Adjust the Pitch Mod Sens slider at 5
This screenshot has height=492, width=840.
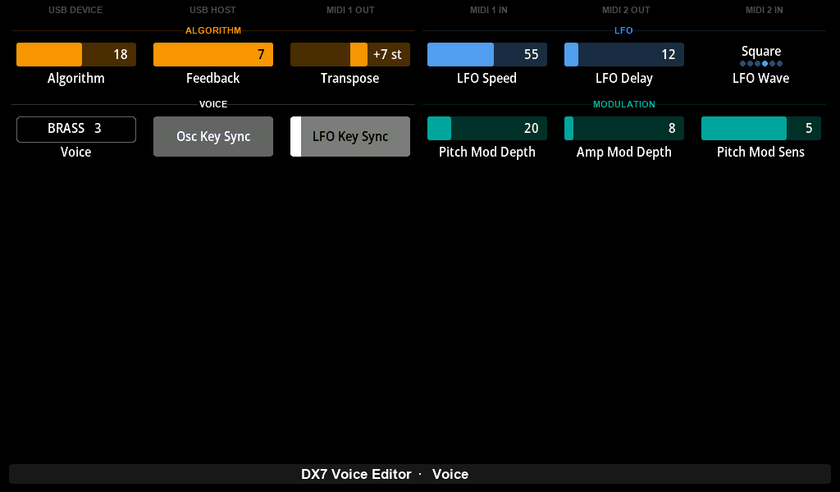tap(760, 129)
